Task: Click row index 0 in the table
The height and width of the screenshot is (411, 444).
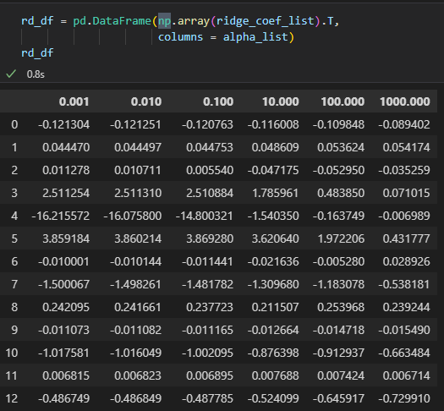Action: (14, 124)
